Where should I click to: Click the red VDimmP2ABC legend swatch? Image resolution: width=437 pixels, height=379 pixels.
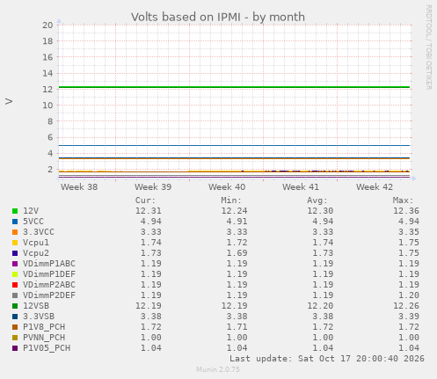tap(15, 285)
